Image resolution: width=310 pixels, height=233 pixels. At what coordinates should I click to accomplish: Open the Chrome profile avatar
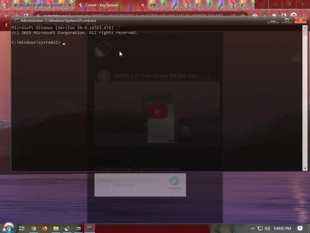(x=294, y=16)
